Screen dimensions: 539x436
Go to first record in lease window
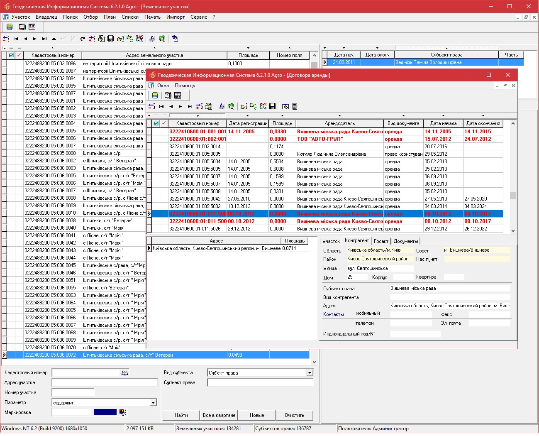coord(161,106)
